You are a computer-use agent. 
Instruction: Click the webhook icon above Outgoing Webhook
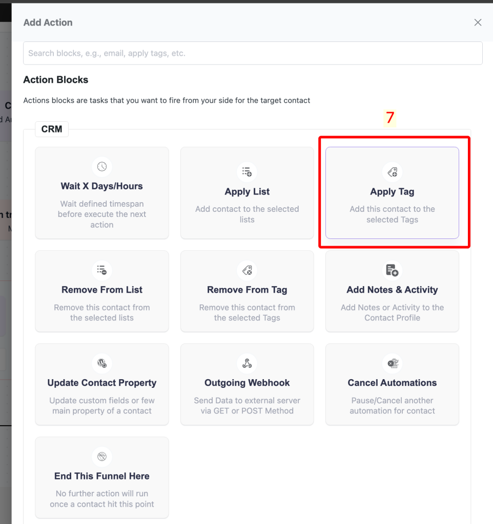(247, 363)
